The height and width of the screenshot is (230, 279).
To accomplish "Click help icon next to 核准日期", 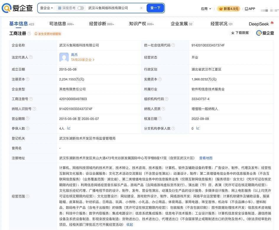I will coord(160,119).
